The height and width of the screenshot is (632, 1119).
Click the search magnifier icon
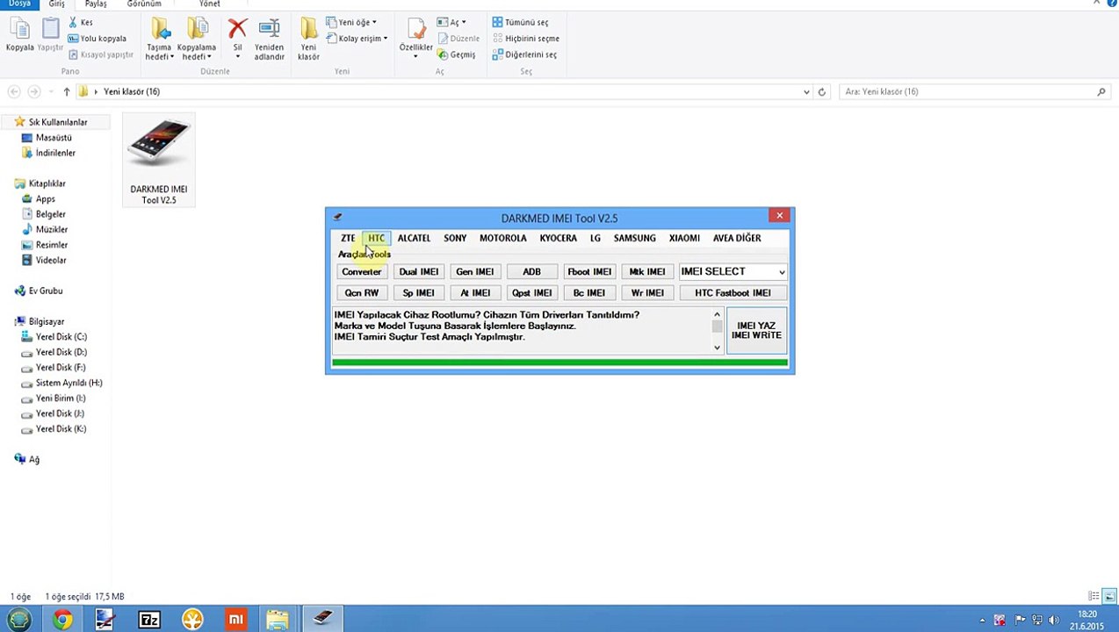point(1101,91)
